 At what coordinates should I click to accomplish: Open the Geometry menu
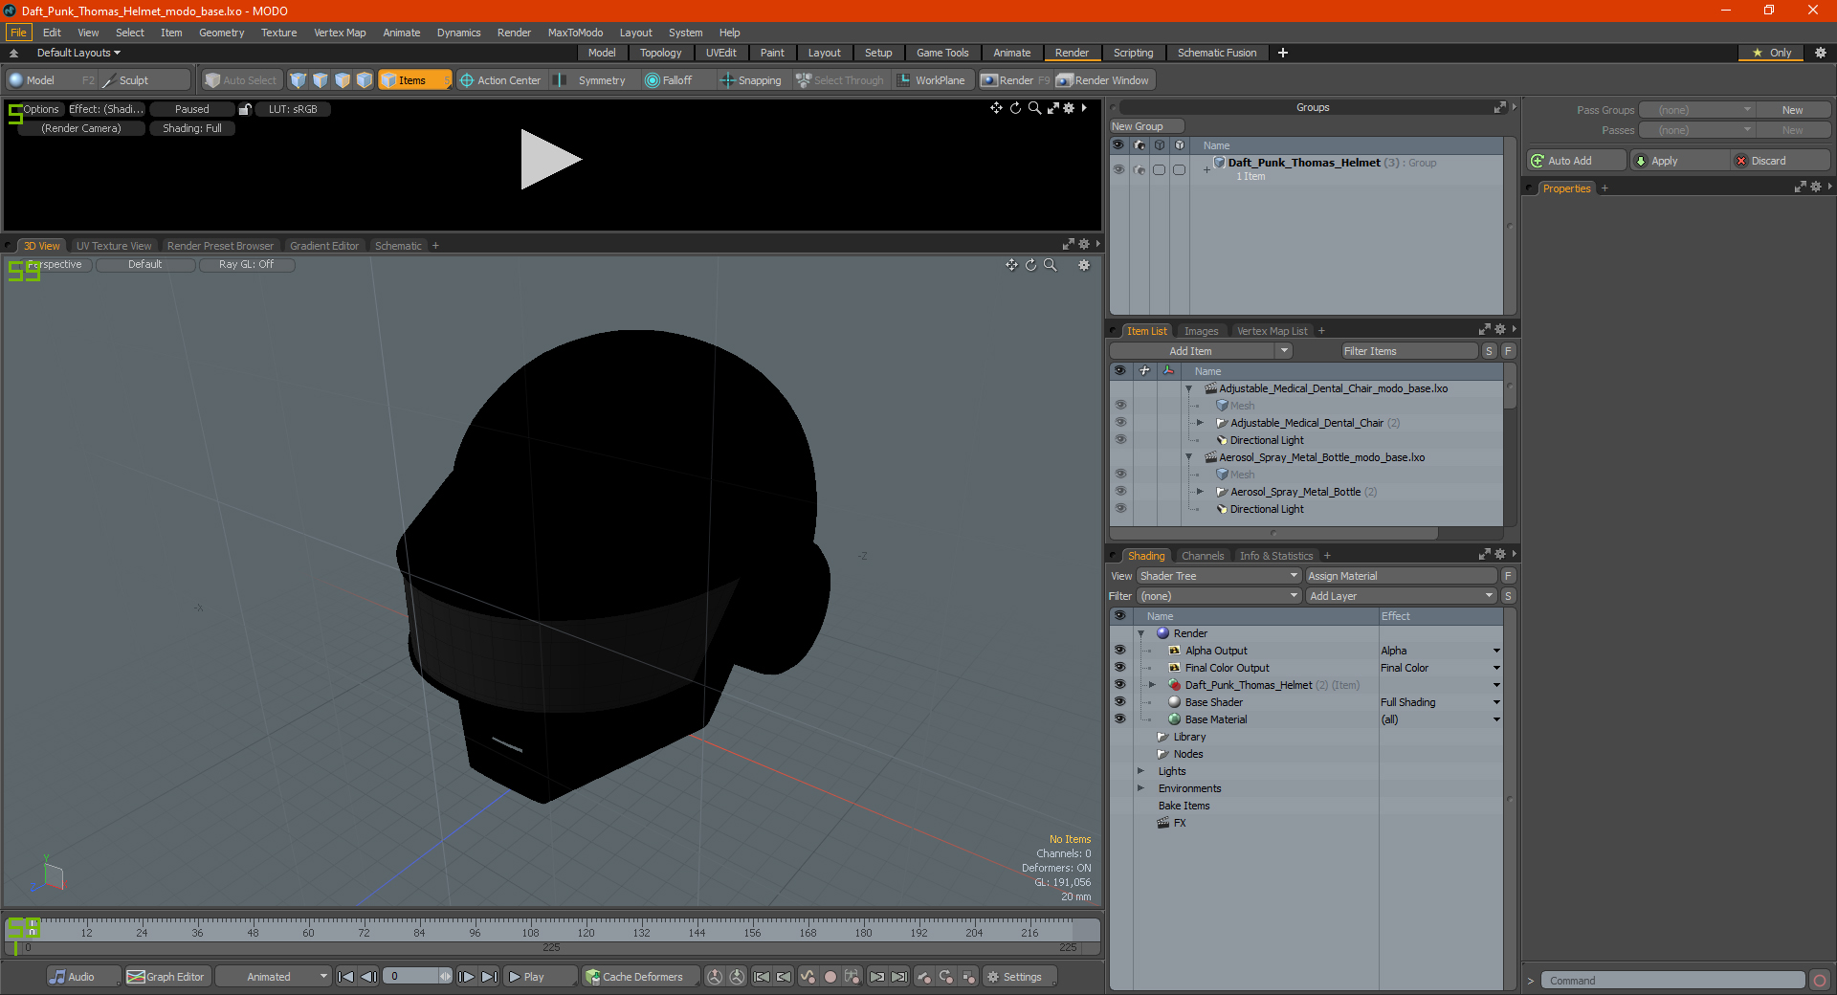tap(221, 33)
